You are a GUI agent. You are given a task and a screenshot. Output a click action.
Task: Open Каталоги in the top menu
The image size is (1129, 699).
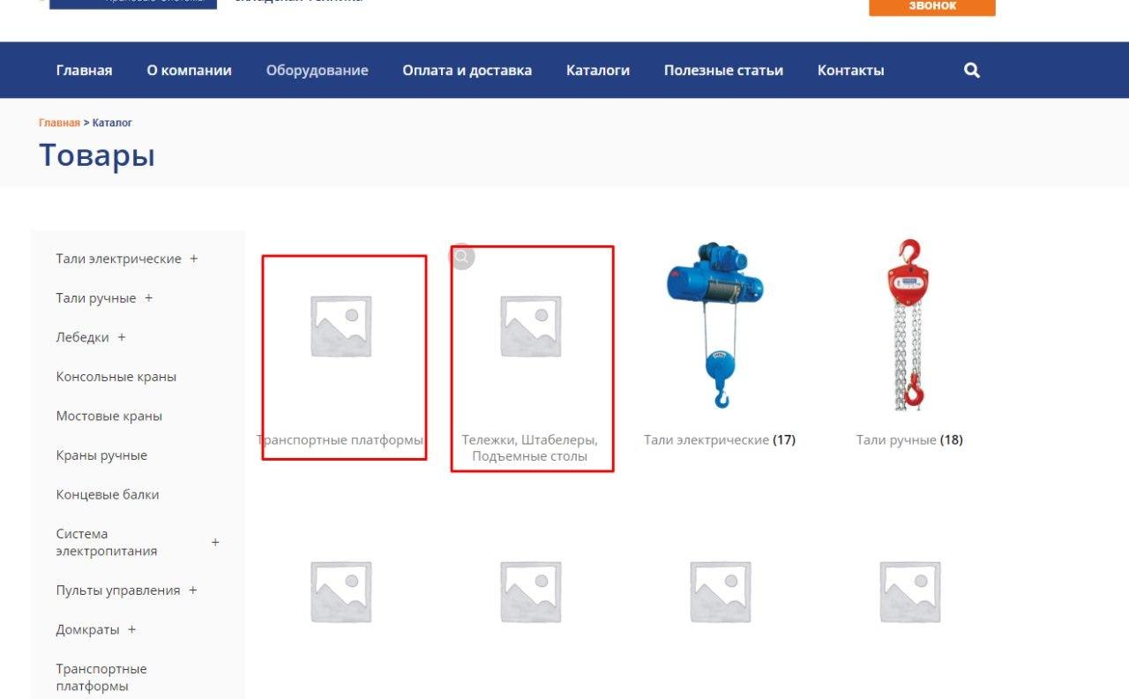coord(598,71)
